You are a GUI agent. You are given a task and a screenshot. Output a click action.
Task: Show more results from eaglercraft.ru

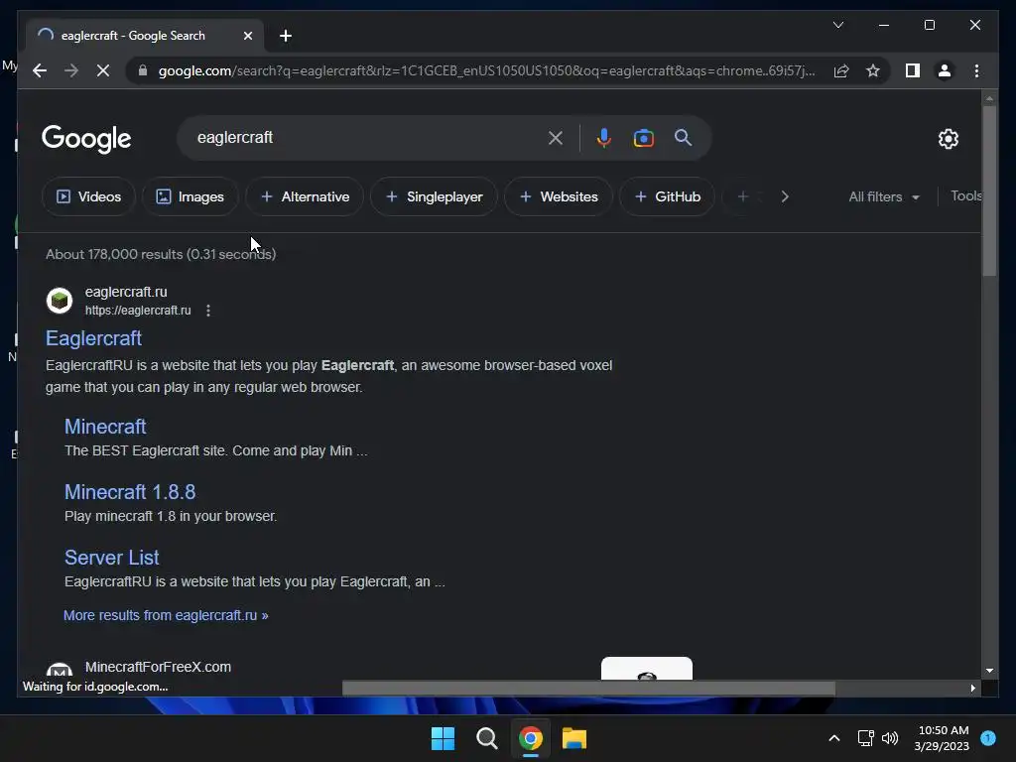click(166, 615)
